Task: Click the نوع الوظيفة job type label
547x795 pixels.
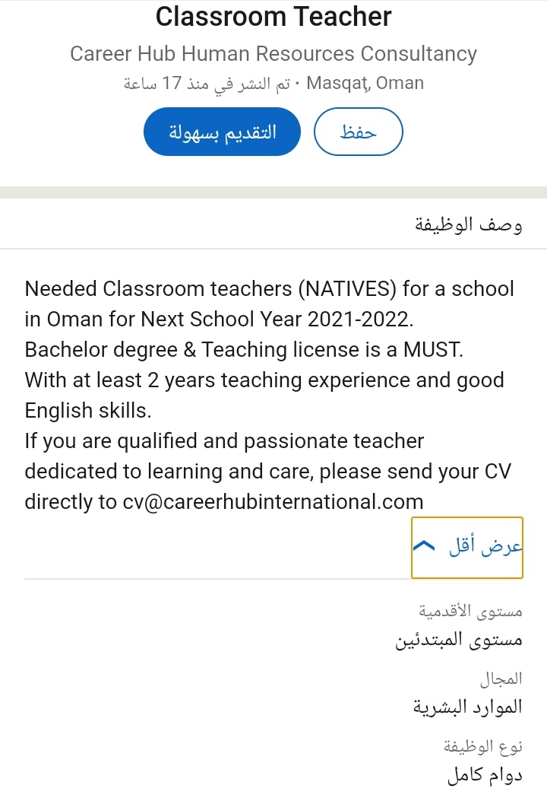Action: click(483, 746)
